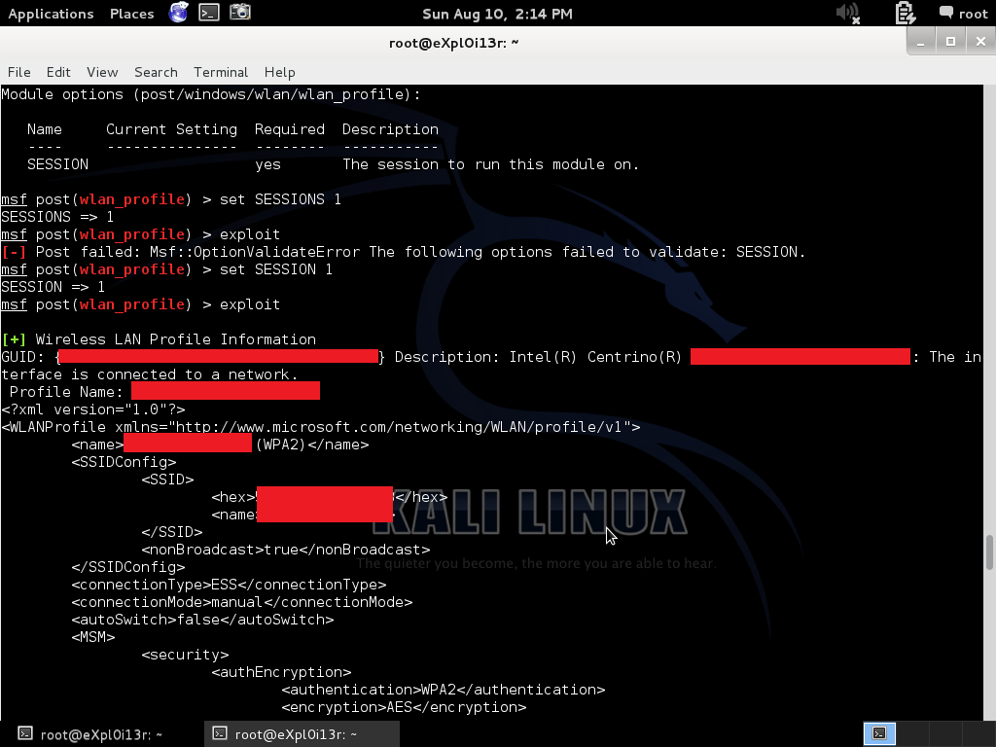Open the Places menu
The width and height of the screenshot is (996, 747).
pos(131,14)
